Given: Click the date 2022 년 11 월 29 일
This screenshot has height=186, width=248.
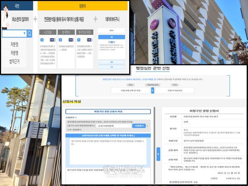Looking at the screenshot, I should 229,173.
